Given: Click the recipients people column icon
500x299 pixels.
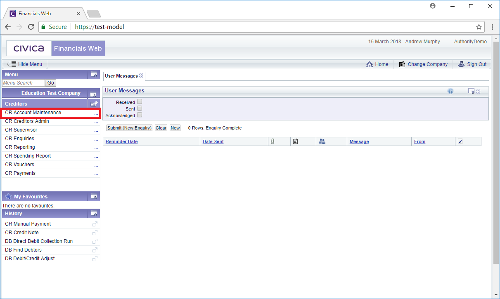Looking at the screenshot, I should tap(322, 141).
